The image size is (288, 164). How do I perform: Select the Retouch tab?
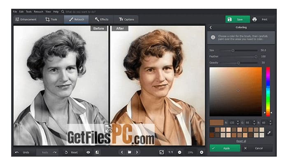tap(77, 19)
